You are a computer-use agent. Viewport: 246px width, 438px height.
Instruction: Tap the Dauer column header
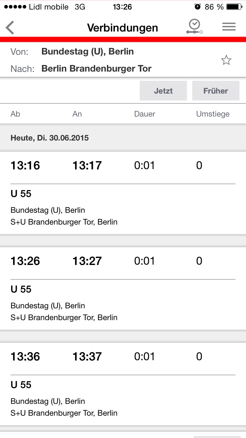tap(145, 114)
